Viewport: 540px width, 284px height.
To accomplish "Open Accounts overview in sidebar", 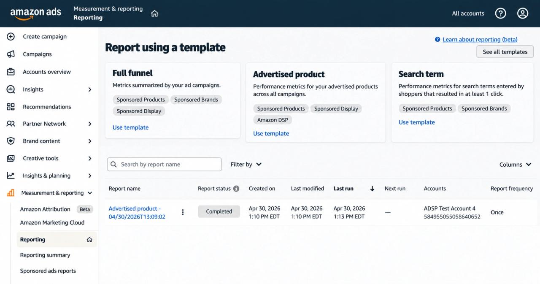I will click(47, 72).
